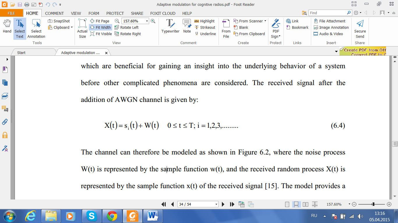Open the FOXIT CLOUD tab
The image size is (398, 223).
[x=163, y=13]
